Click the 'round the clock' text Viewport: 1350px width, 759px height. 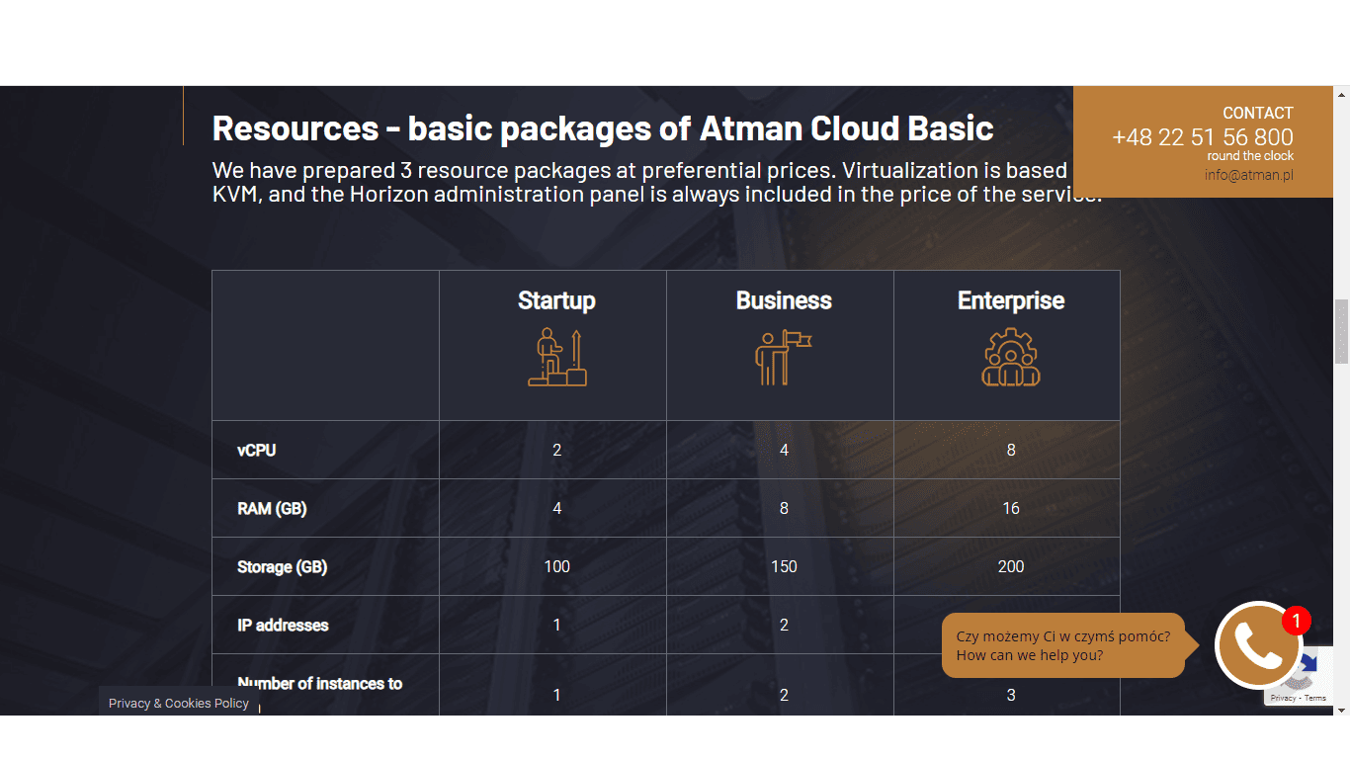coord(1250,156)
